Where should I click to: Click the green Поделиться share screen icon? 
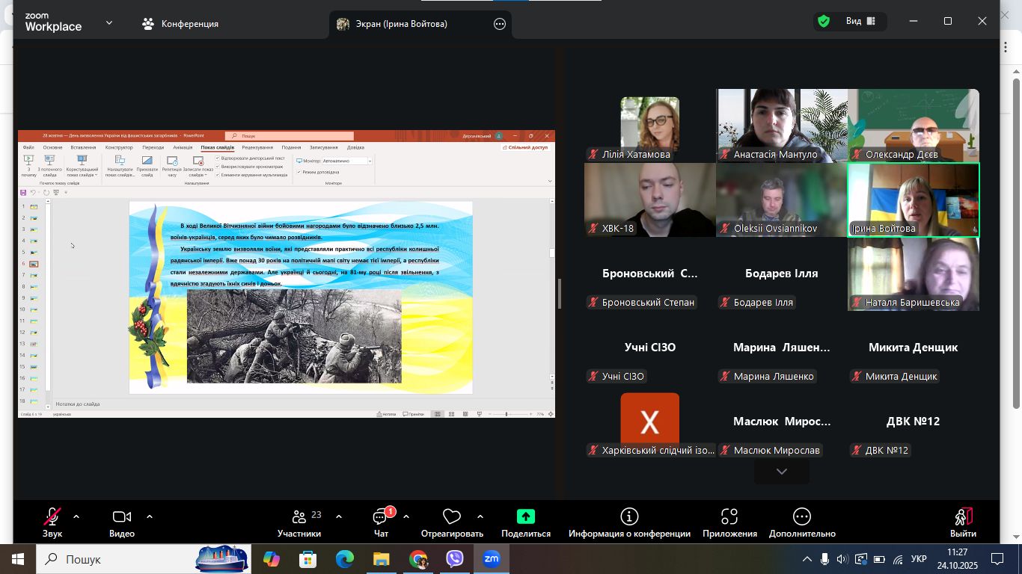(525, 516)
